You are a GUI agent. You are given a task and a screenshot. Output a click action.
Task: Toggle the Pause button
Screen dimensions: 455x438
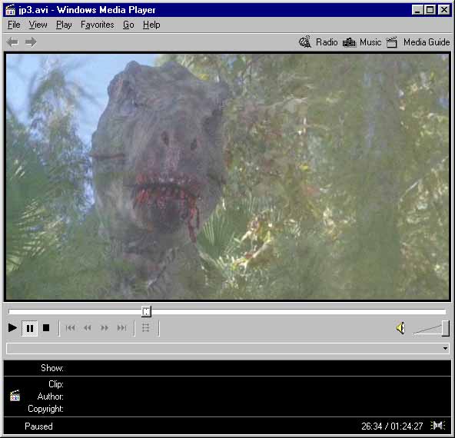pyautogui.click(x=30, y=328)
